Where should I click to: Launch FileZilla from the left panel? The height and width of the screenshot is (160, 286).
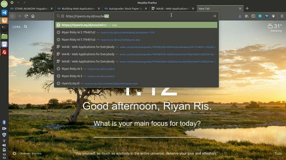click(x=4, y=52)
